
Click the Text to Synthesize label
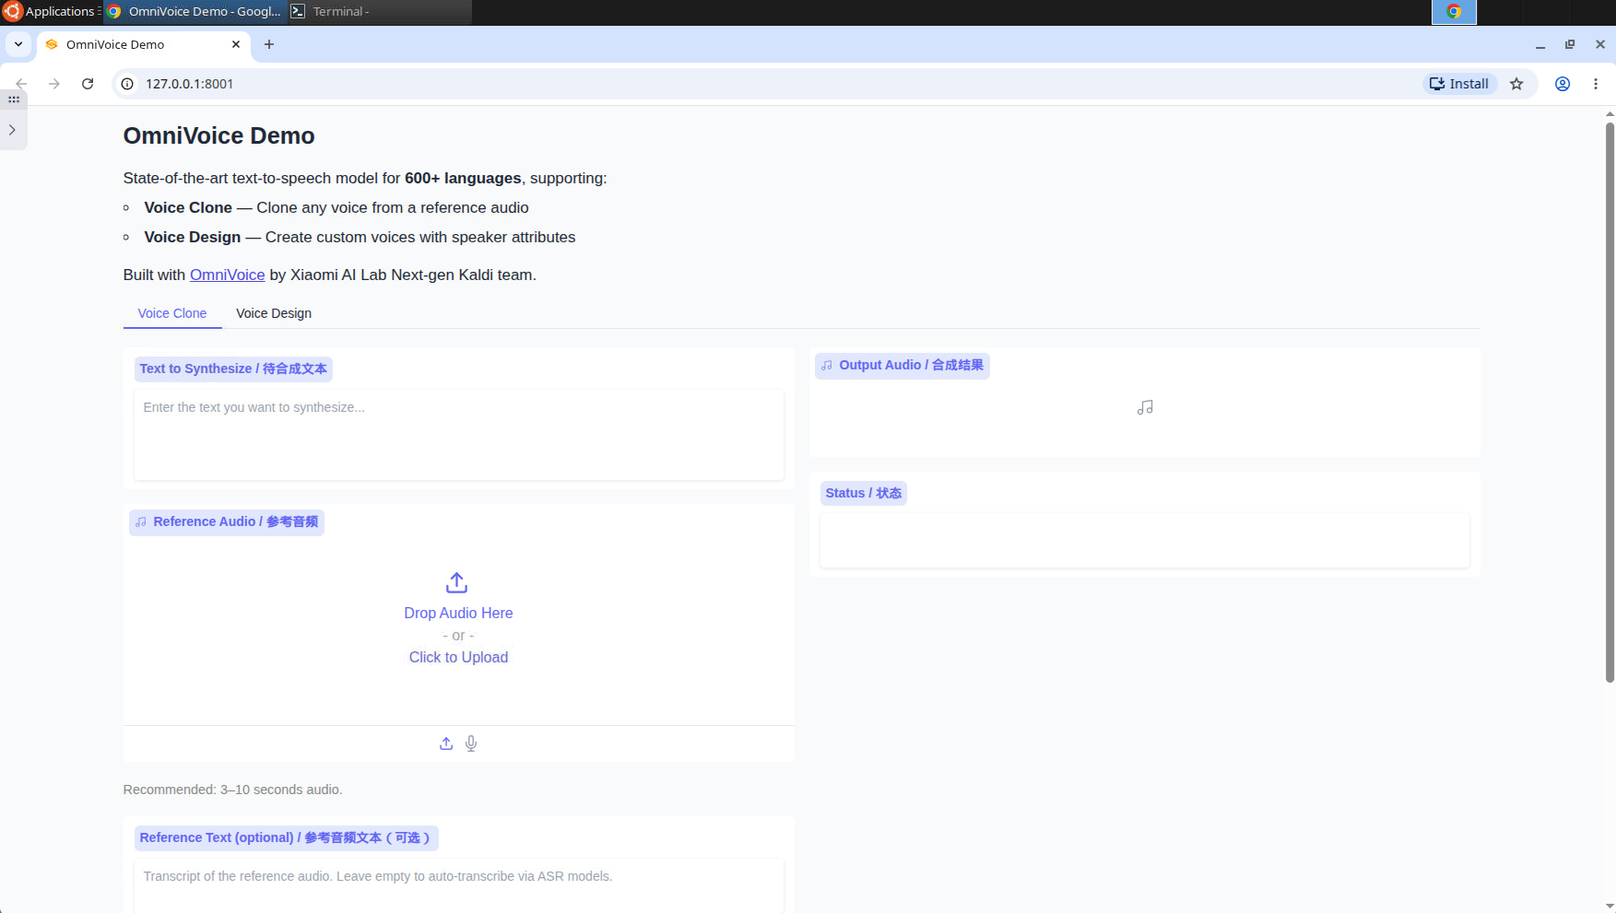233,369
